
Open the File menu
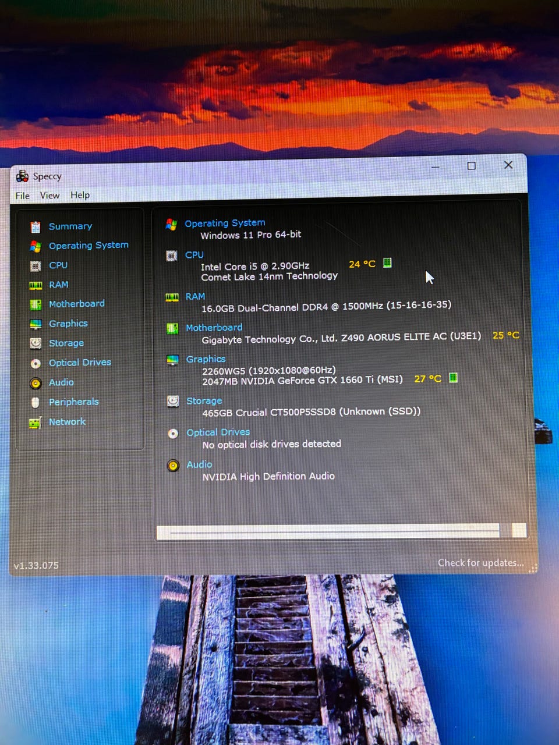point(22,196)
